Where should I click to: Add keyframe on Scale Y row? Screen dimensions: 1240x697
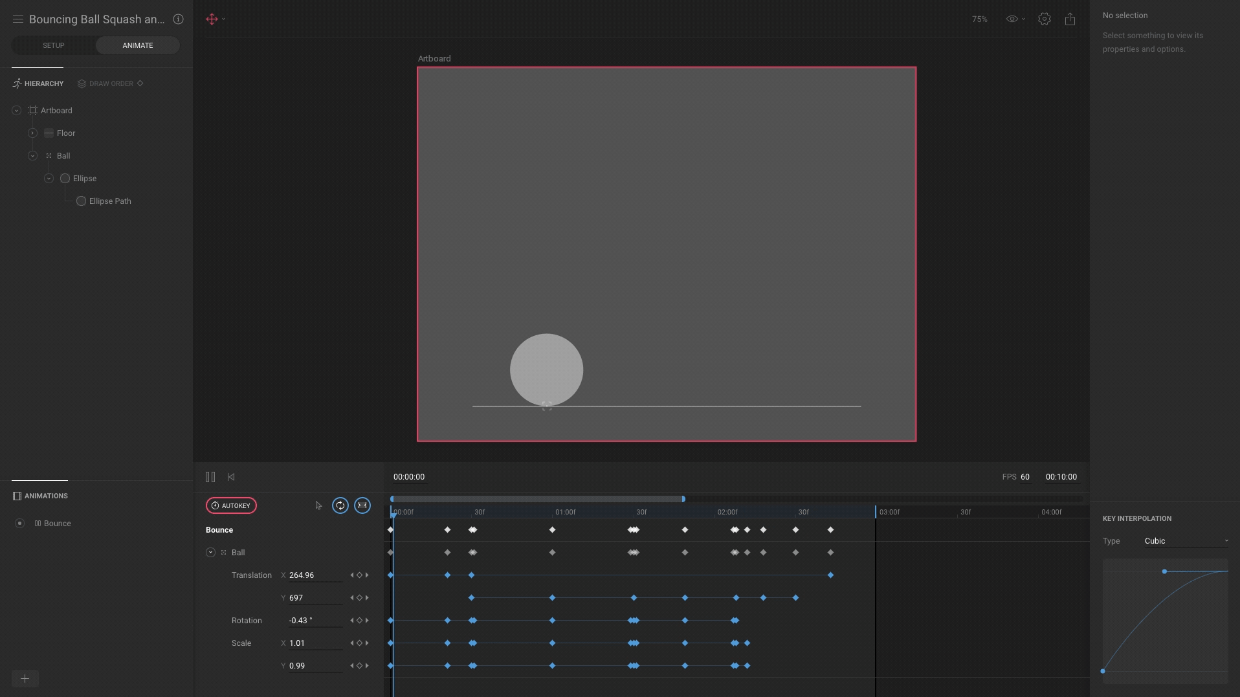(359, 666)
